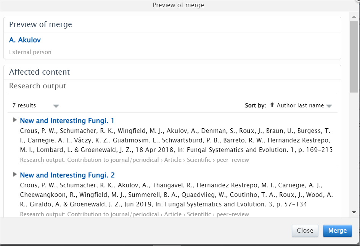Screen dimensions: 360x246
Task: Click the Sort by label
Action: click(x=255, y=105)
